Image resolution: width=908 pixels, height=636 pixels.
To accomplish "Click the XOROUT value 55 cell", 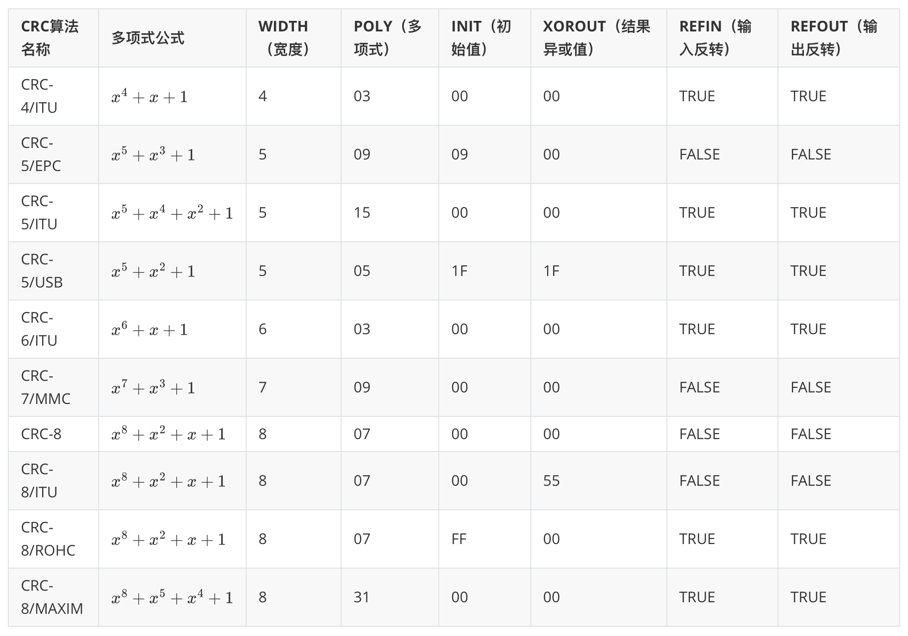I will [551, 481].
